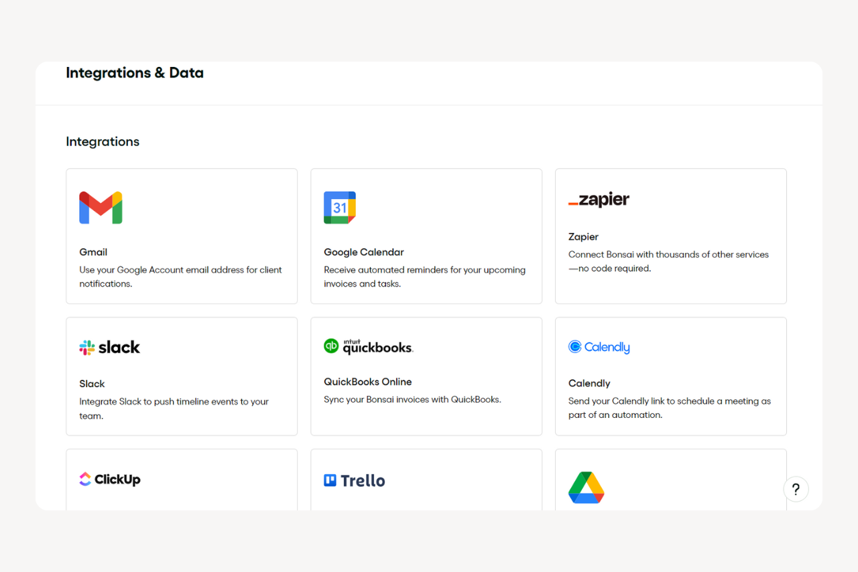Click the Calendly logo
858x572 pixels.
click(x=599, y=347)
